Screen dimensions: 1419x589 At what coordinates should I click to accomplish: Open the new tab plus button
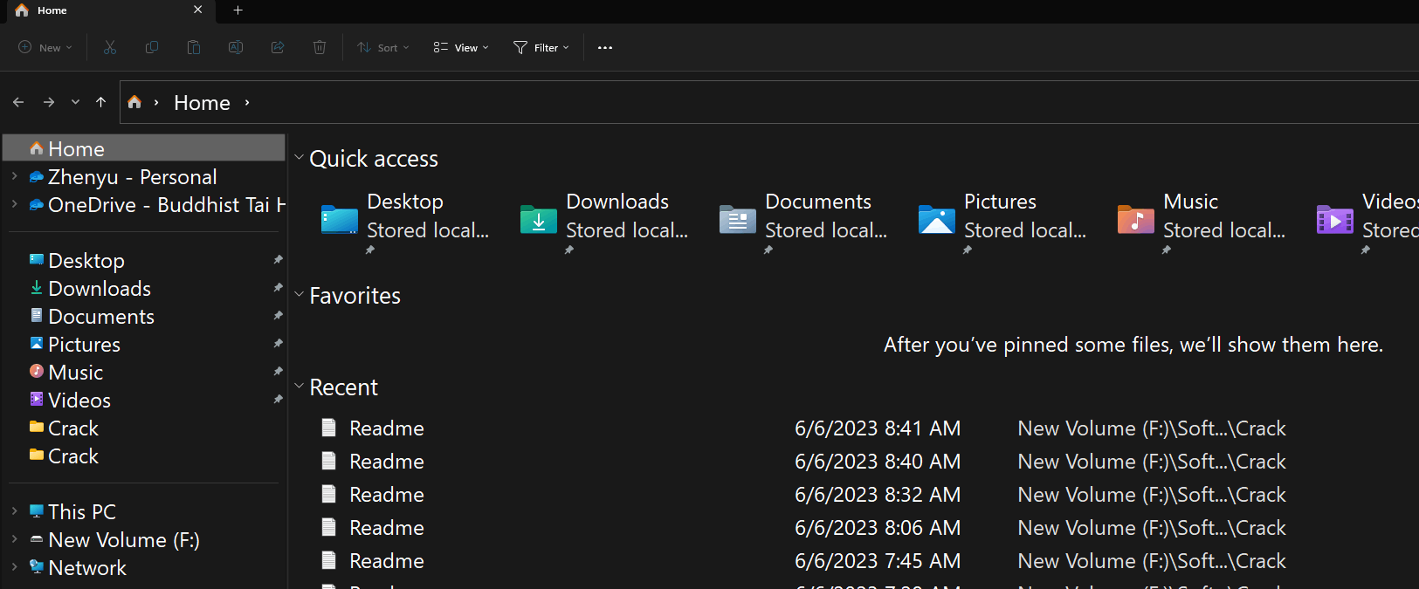238,10
